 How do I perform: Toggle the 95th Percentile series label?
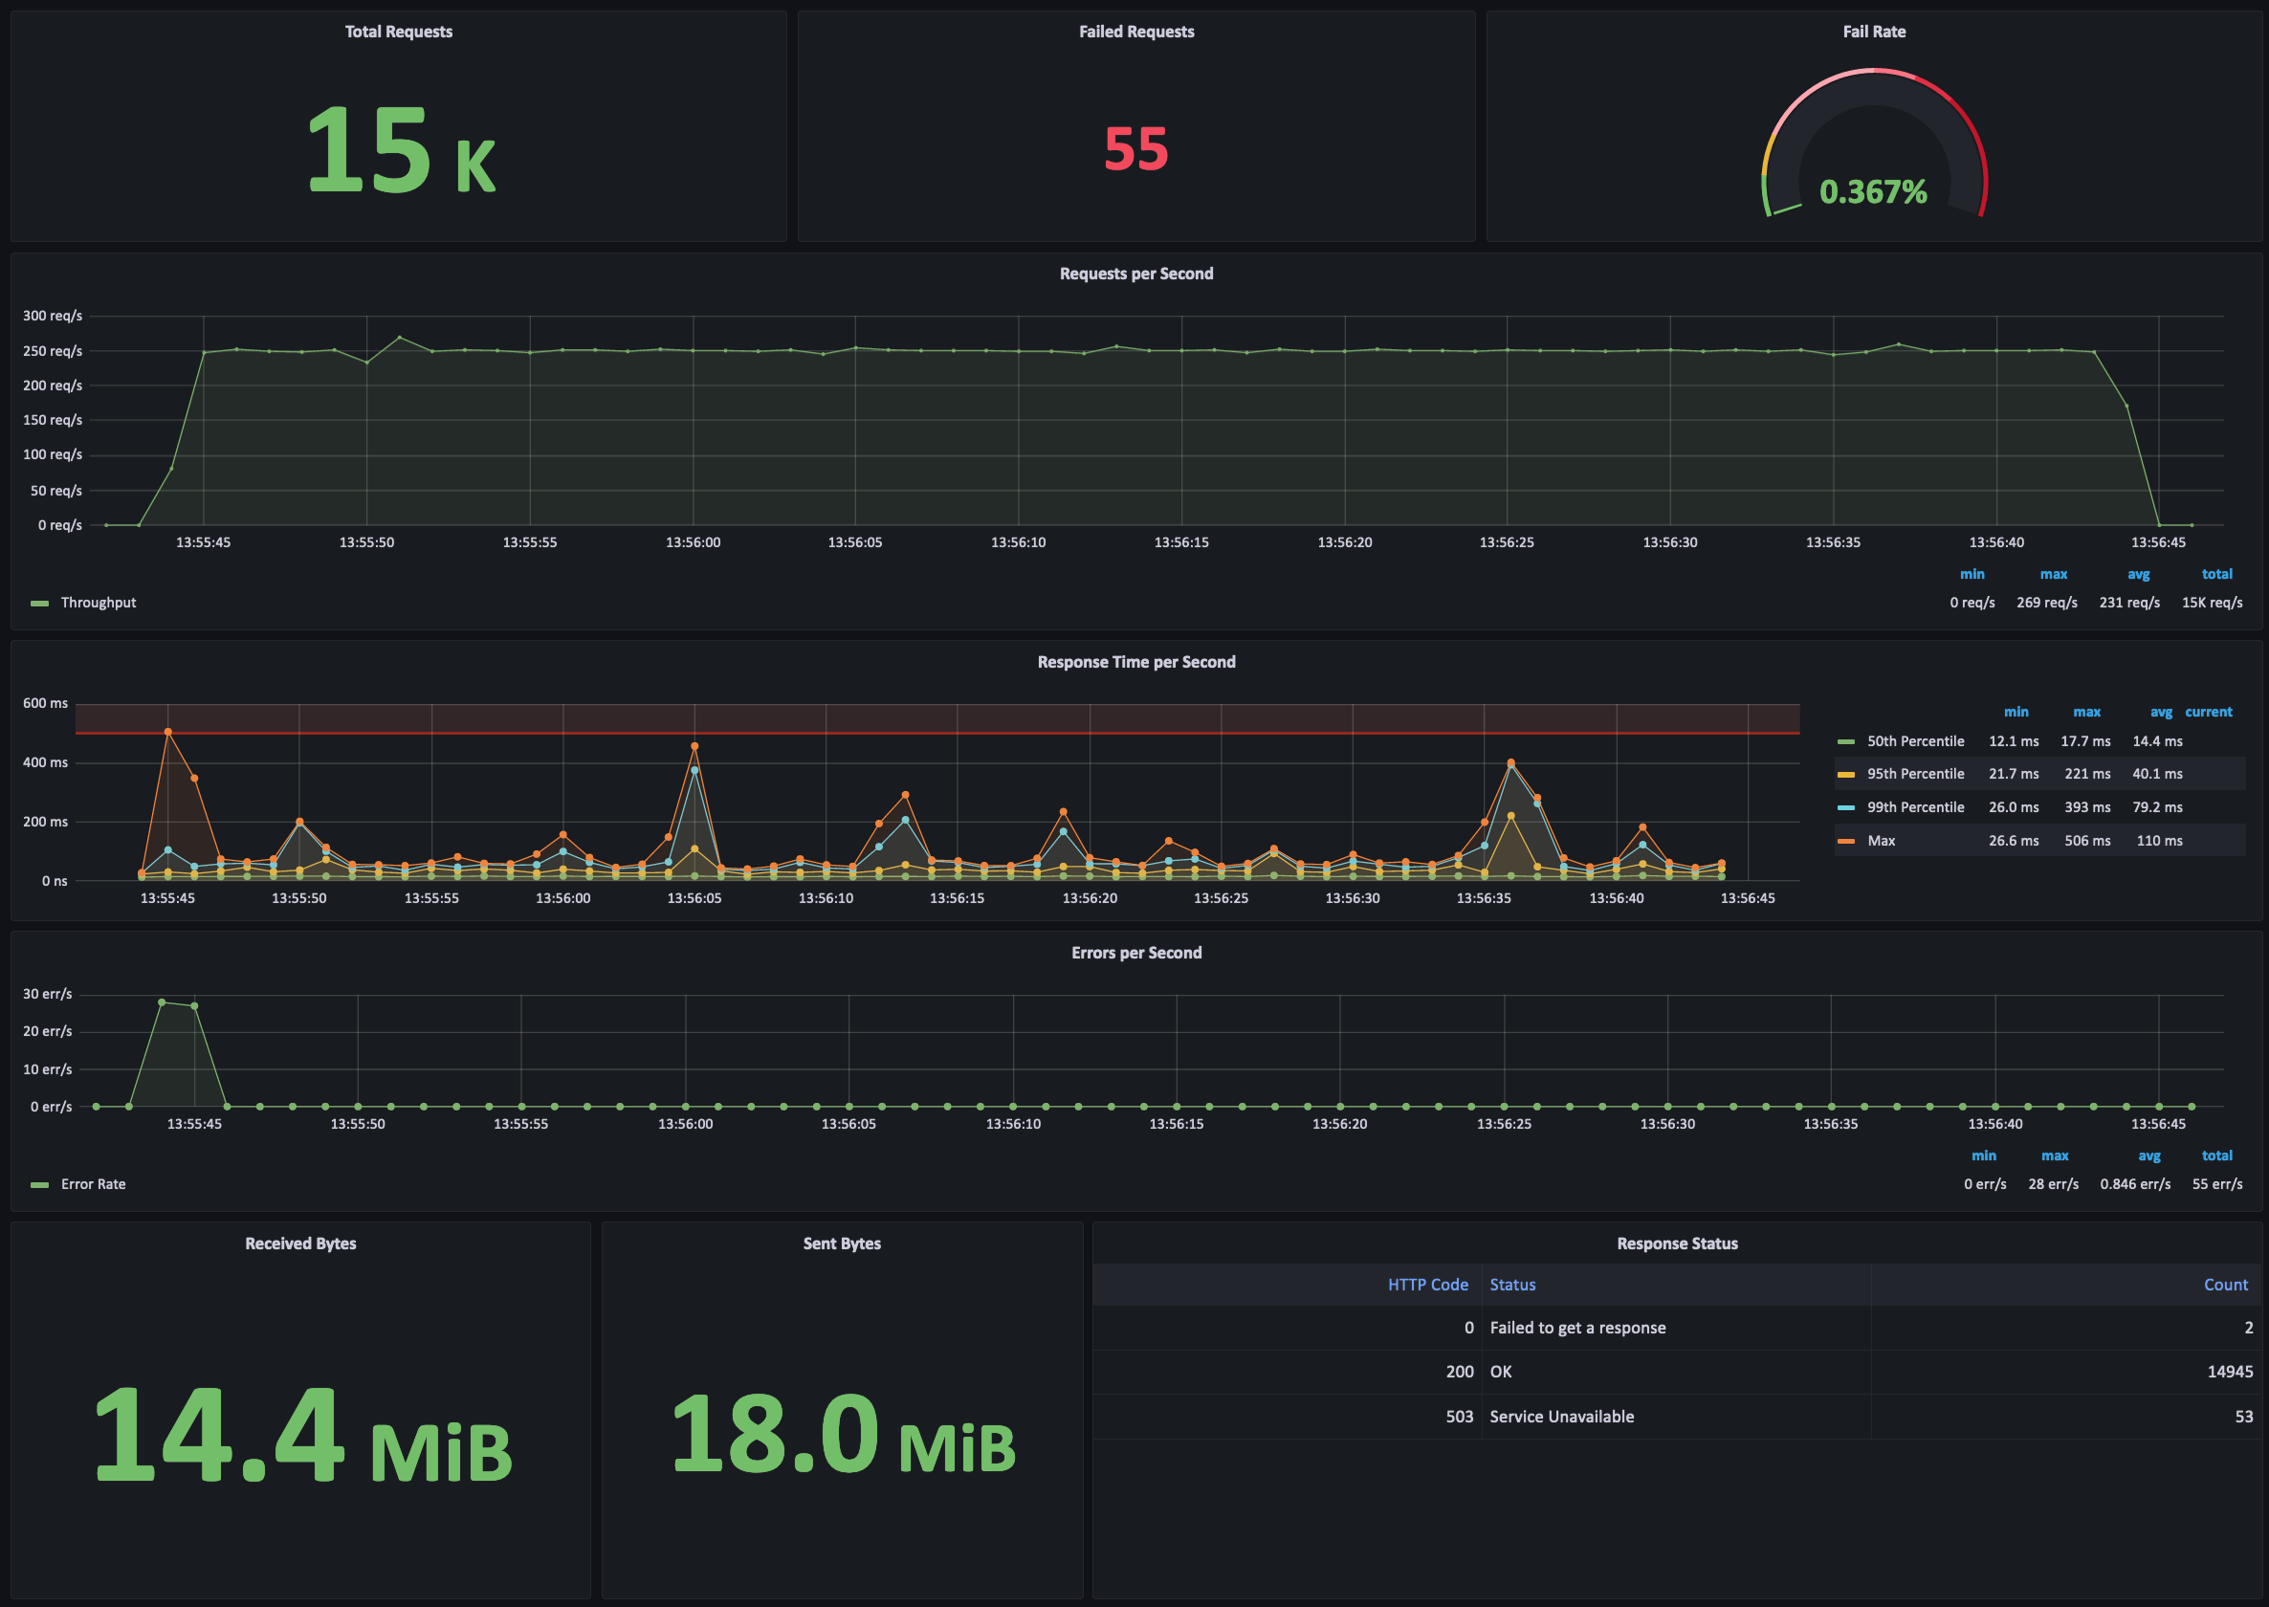point(1916,774)
